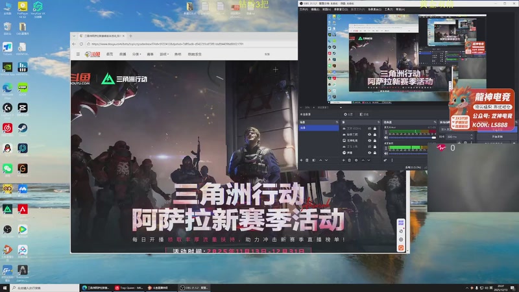Open Steam desktop shortcut

(23, 129)
